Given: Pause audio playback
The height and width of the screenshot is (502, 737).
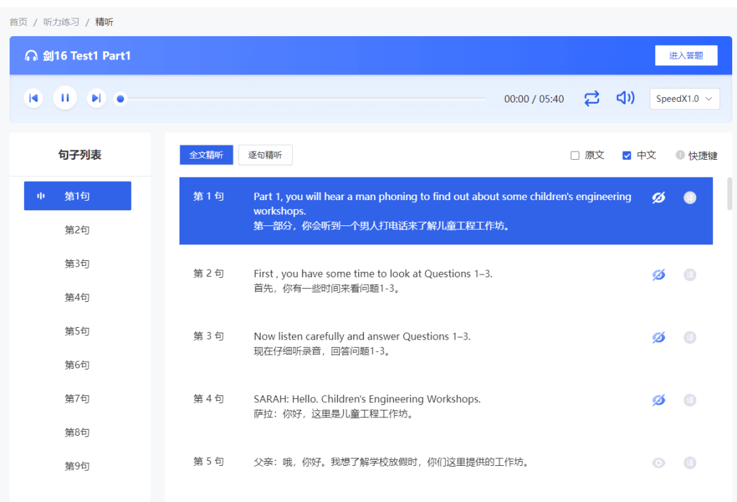Looking at the screenshot, I should click(x=65, y=98).
